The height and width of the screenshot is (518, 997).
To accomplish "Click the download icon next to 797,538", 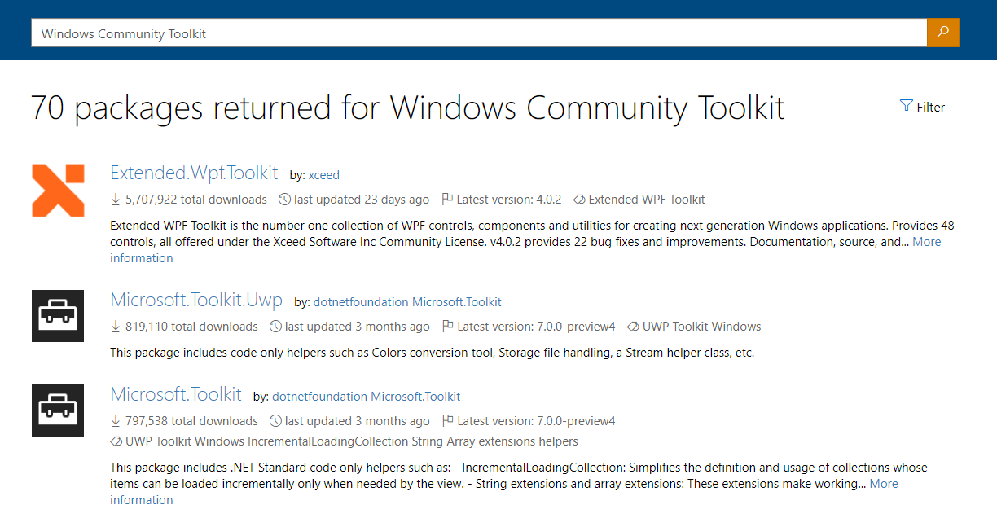I will pyautogui.click(x=116, y=421).
